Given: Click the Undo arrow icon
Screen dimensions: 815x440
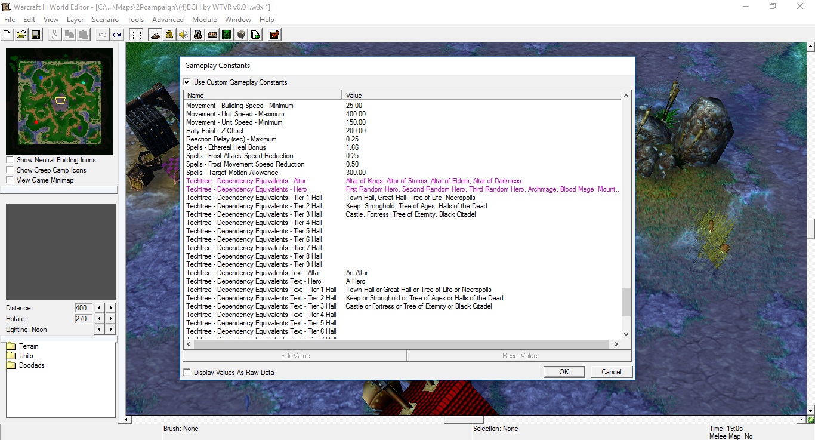Looking at the screenshot, I should click(x=103, y=35).
